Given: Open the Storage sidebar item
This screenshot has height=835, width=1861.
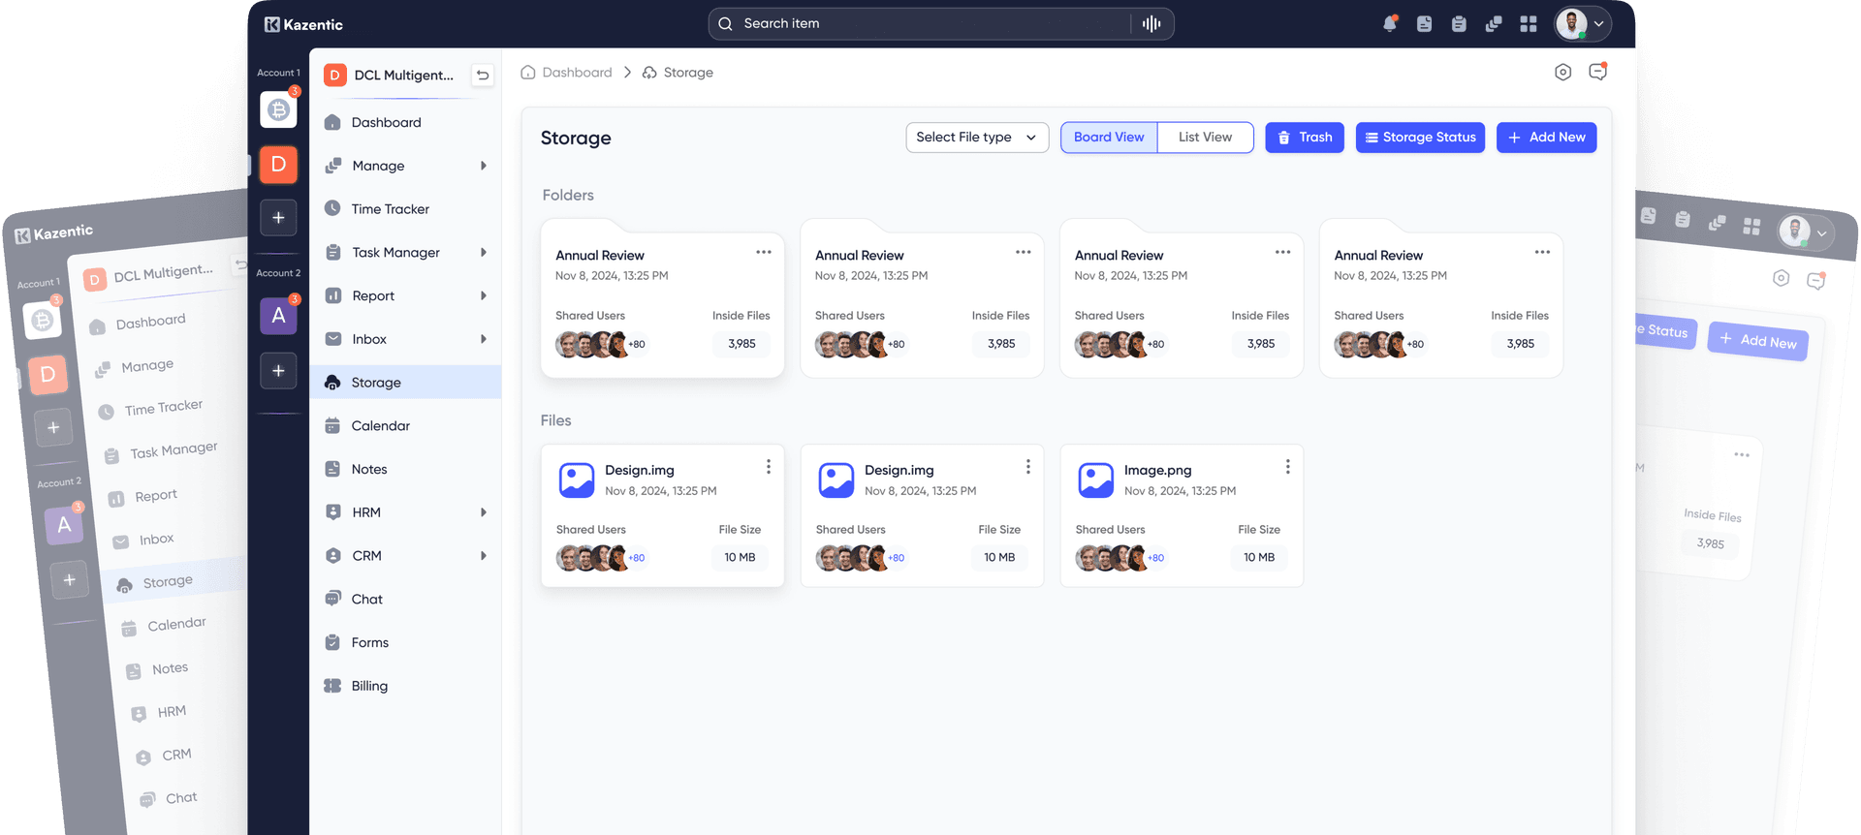Looking at the screenshot, I should click(405, 383).
